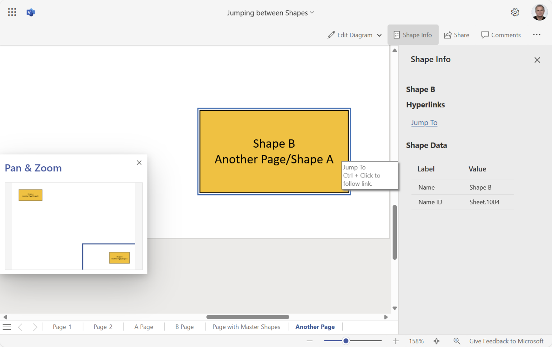Adjust the zoom level slider
The image size is (552, 347).
click(x=346, y=341)
